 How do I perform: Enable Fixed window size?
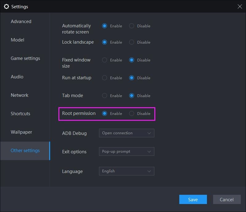pos(105,60)
